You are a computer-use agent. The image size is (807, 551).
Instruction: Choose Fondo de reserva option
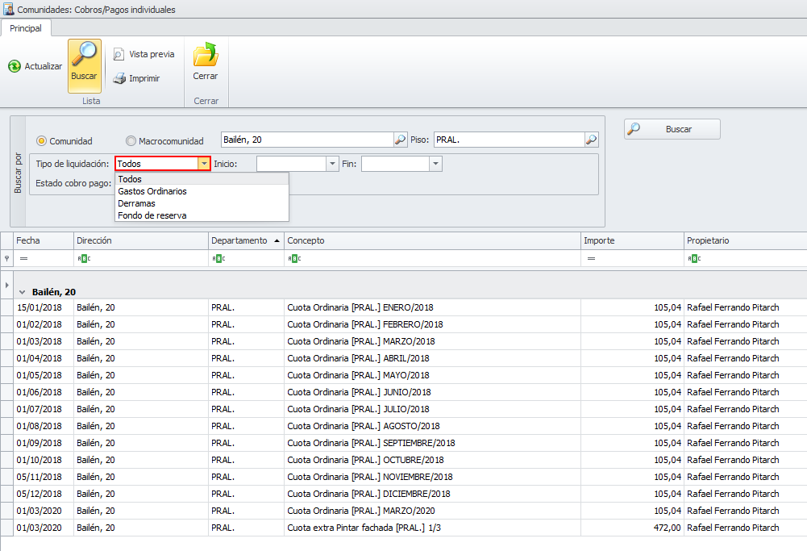point(152,215)
